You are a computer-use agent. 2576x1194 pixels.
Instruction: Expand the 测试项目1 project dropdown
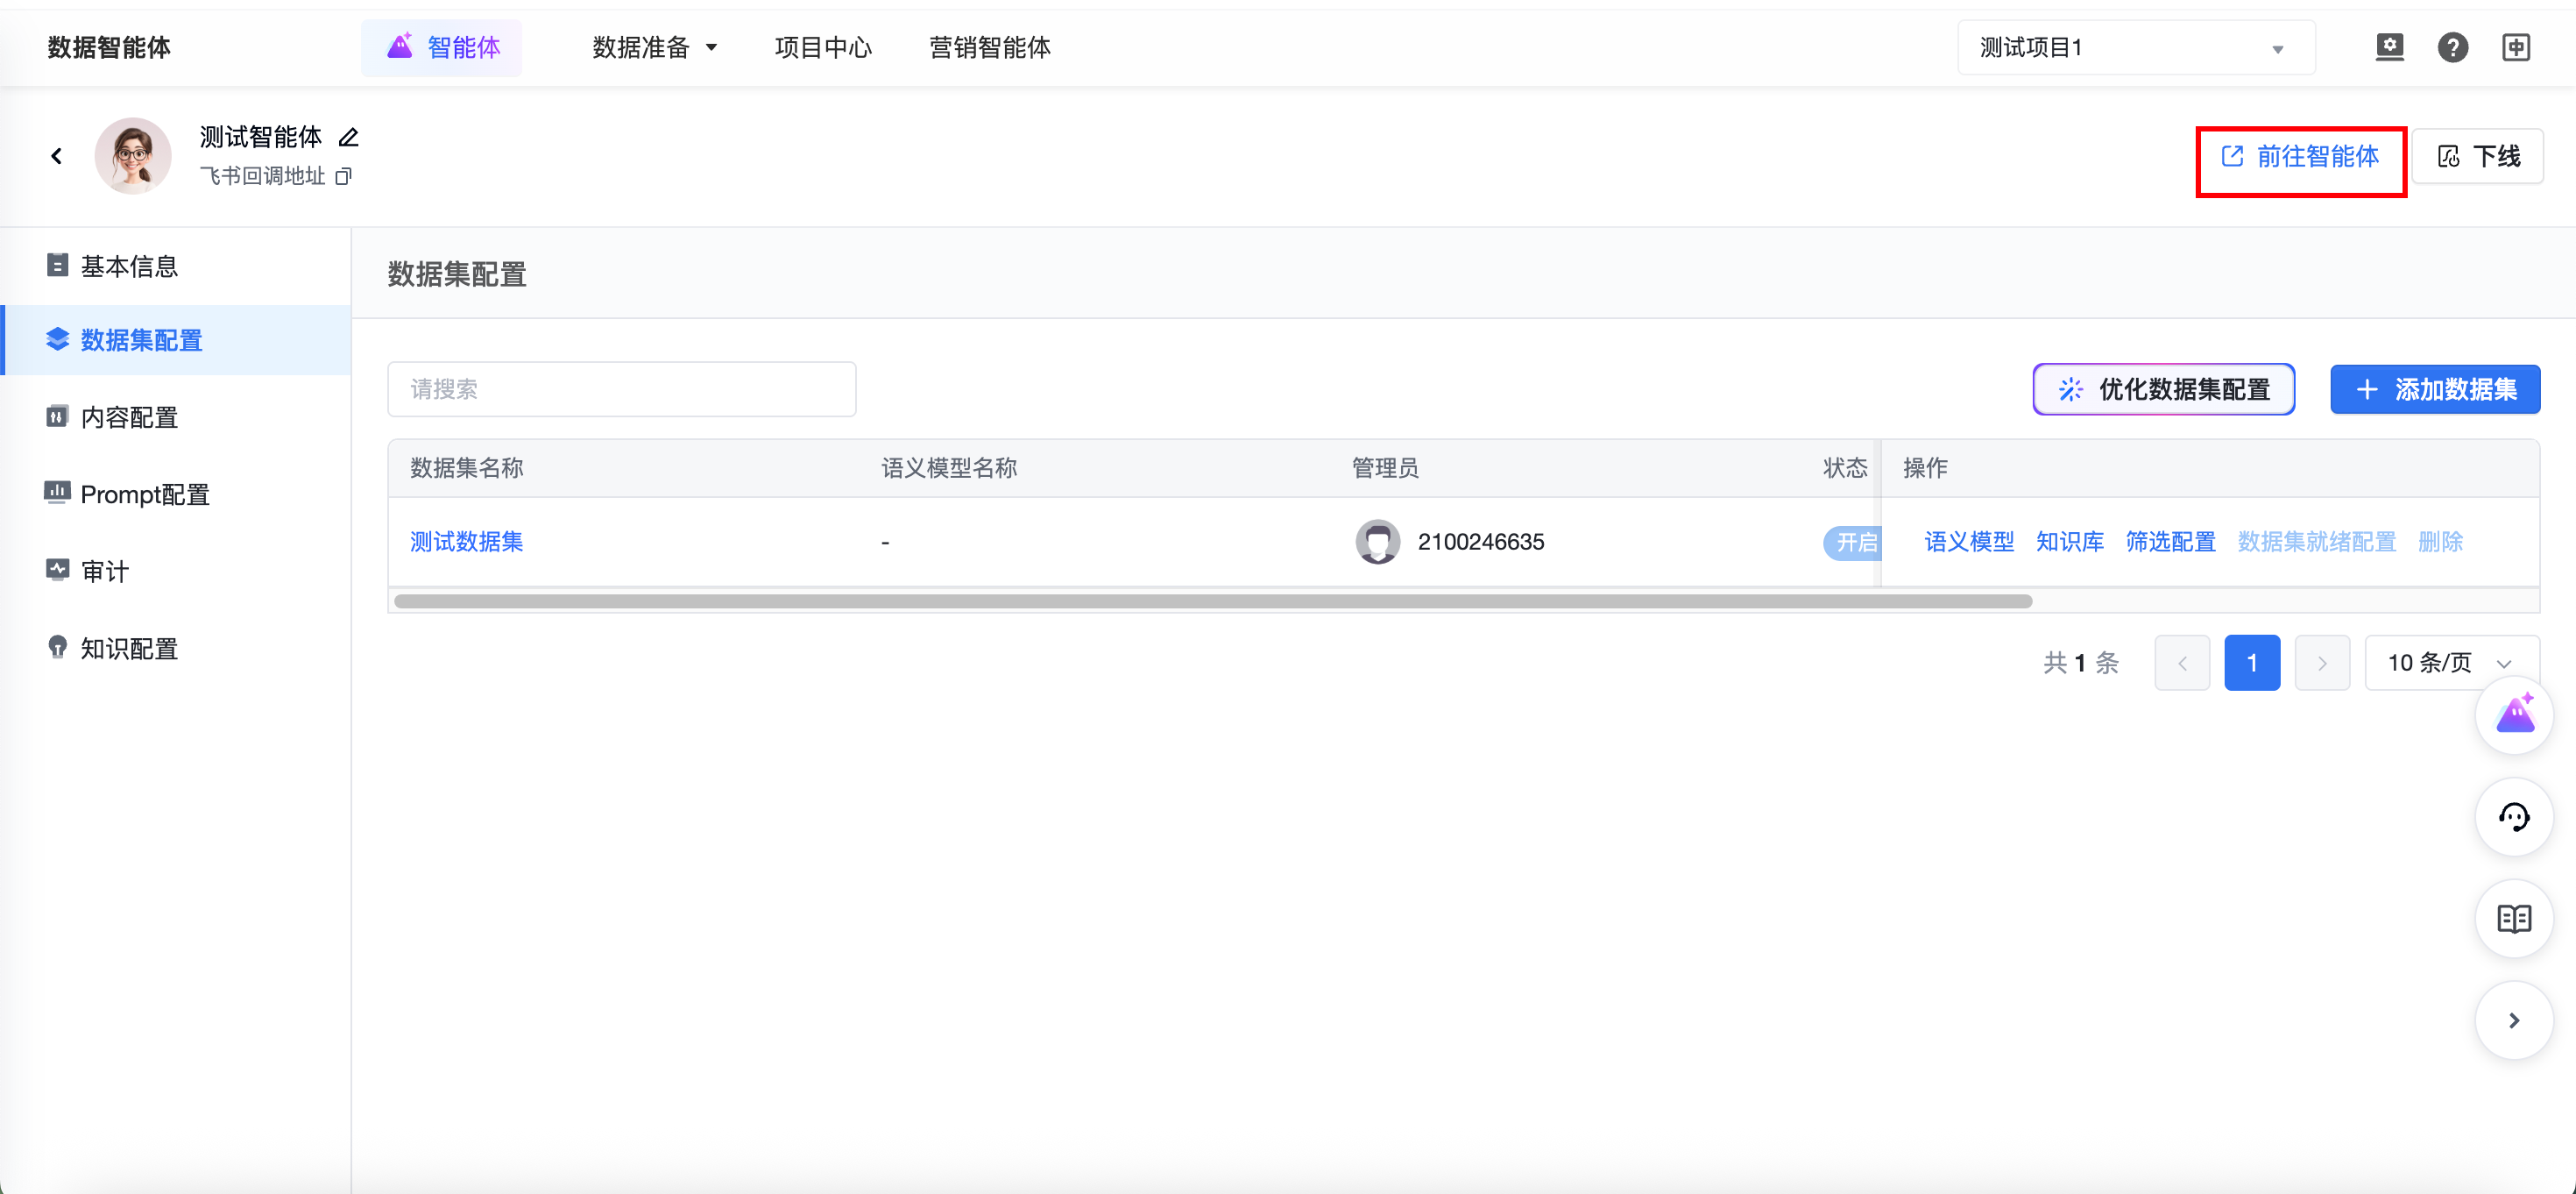pos(2135,48)
